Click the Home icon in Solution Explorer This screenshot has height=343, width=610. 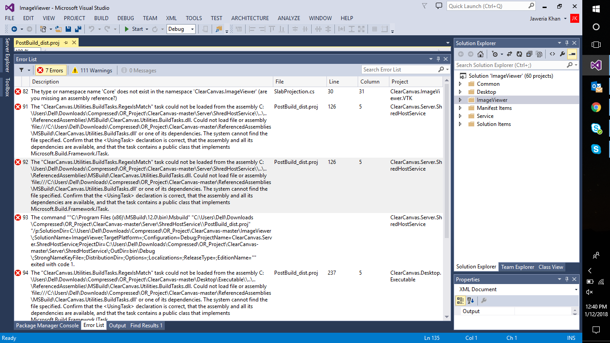click(x=480, y=54)
